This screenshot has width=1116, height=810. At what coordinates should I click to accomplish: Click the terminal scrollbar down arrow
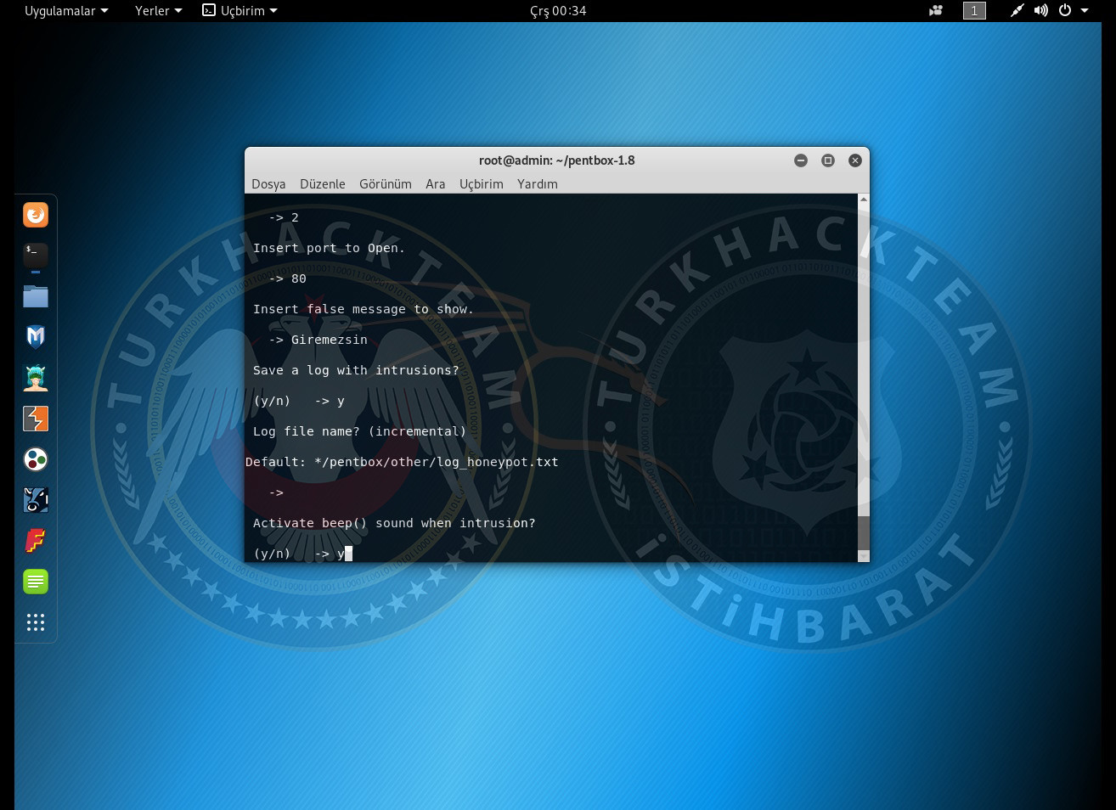pyautogui.click(x=864, y=556)
